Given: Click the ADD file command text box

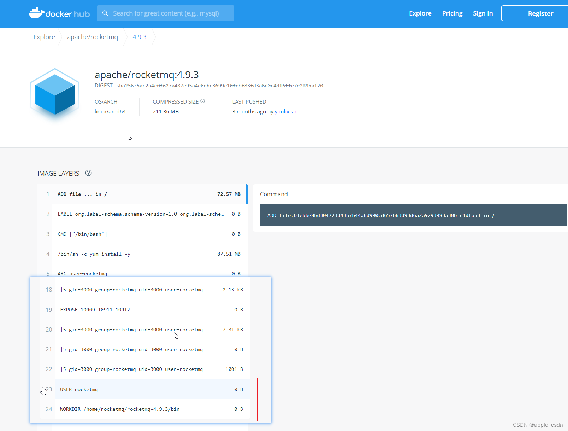Looking at the screenshot, I should (413, 215).
